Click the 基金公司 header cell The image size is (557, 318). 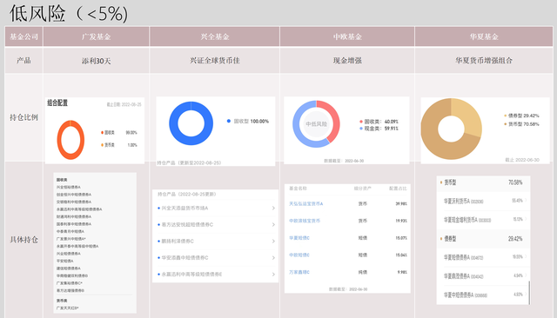tap(23, 36)
